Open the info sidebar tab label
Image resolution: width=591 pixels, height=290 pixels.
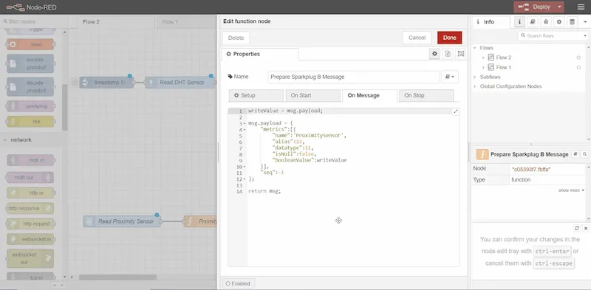[491, 22]
